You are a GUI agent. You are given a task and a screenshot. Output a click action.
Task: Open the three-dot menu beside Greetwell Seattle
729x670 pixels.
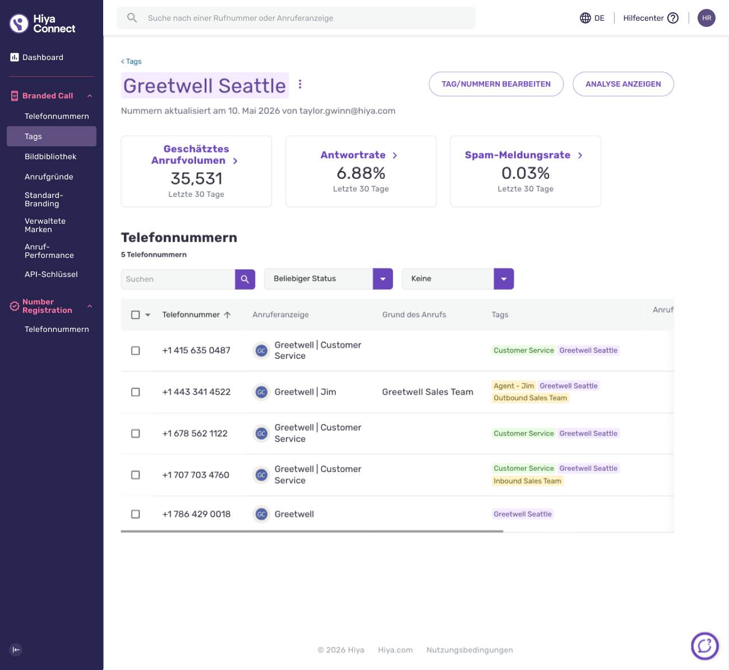(300, 84)
